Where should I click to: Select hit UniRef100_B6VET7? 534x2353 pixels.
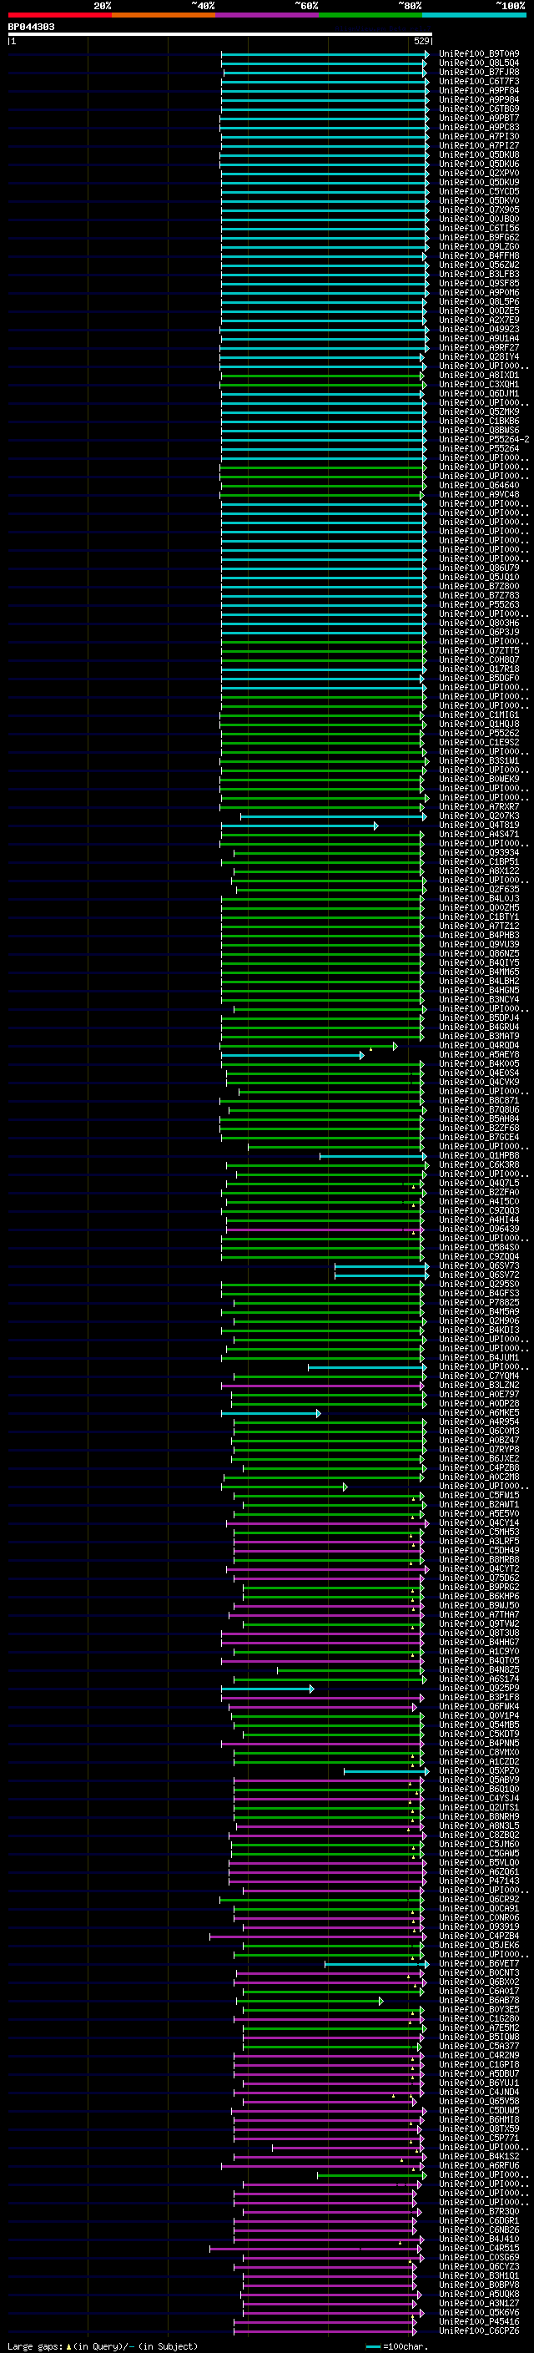click(479, 1964)
